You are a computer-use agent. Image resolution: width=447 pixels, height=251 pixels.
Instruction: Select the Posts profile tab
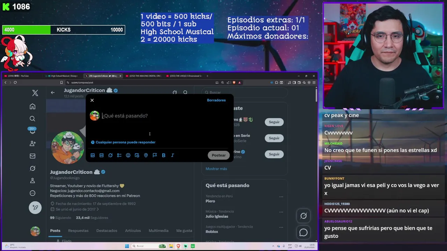pos(55,230)
